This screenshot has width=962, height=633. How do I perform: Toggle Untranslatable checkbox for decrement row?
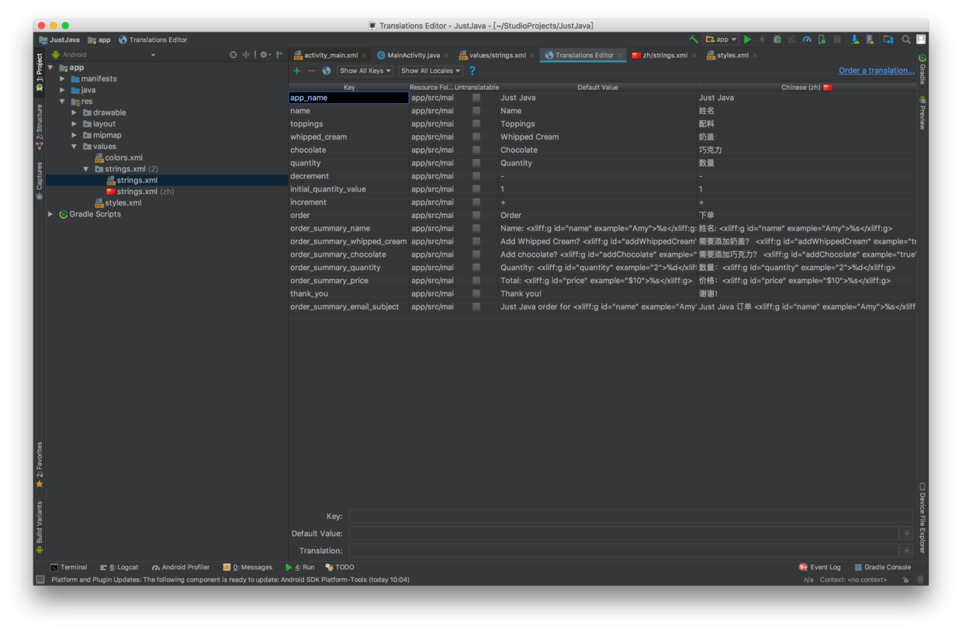coord(476,176)
